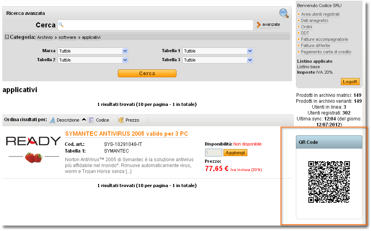This screenshot has height=231, width=371.
Task: Click the large magnifying glass search icon
Action: [x=284, y=13]
